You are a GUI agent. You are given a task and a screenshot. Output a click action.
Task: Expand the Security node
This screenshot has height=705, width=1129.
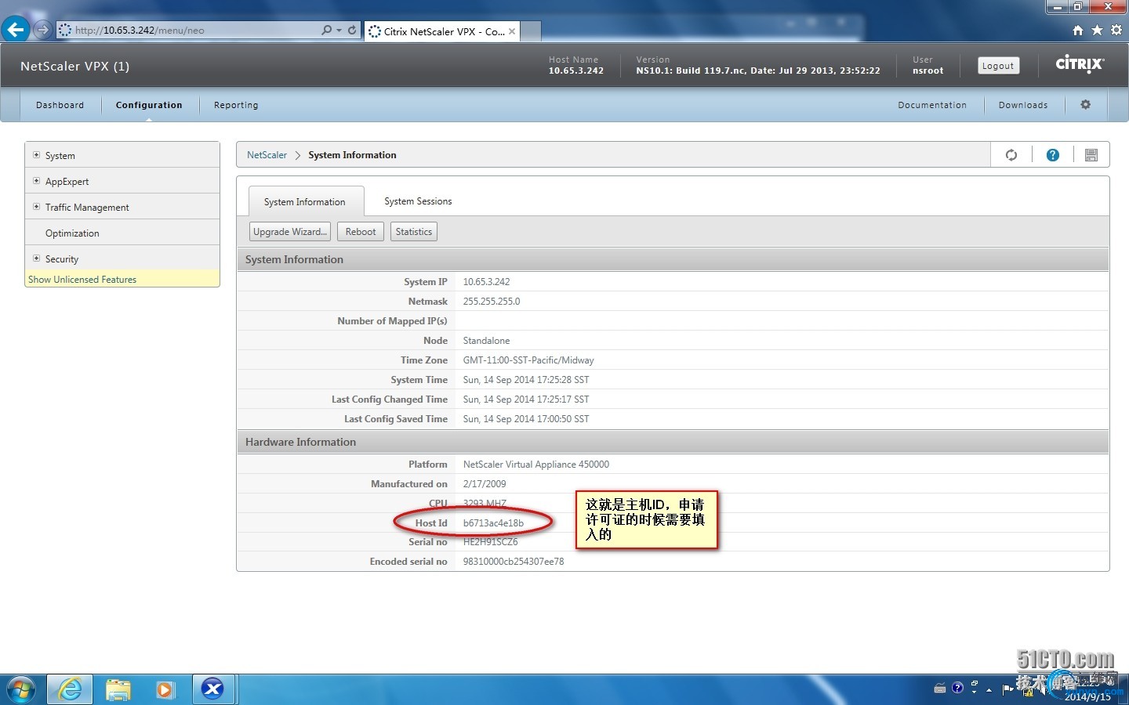pyautogui.click(x=36, y=258)
